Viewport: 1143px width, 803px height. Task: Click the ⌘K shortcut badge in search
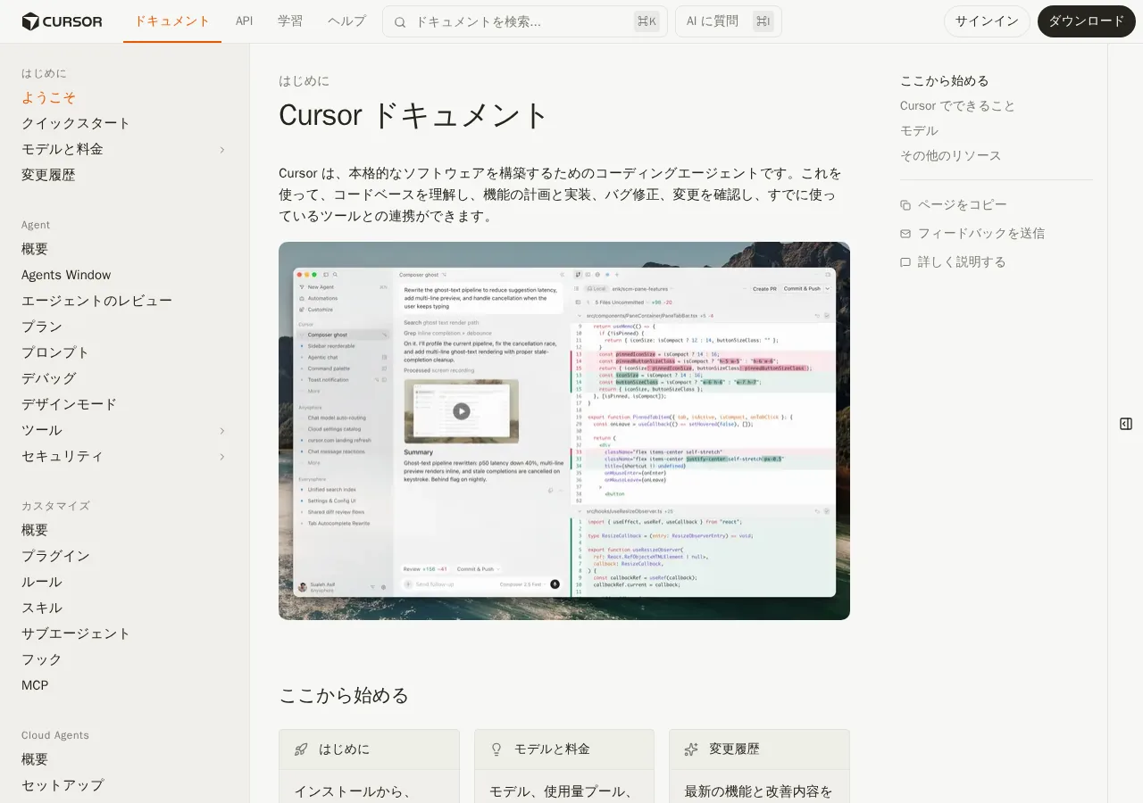tap(647, 21)
